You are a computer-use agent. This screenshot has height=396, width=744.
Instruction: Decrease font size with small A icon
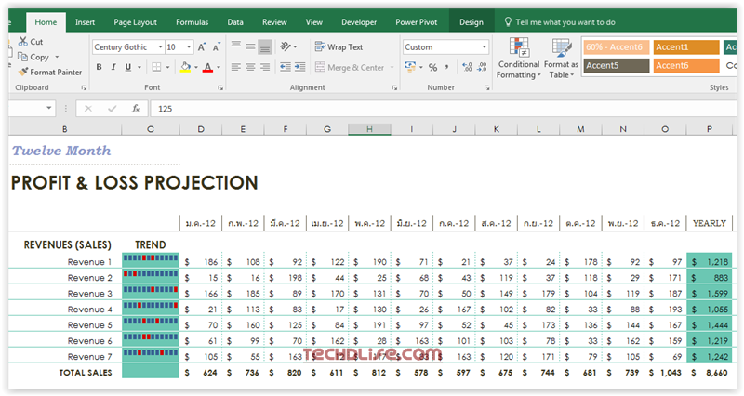[217, 47]
